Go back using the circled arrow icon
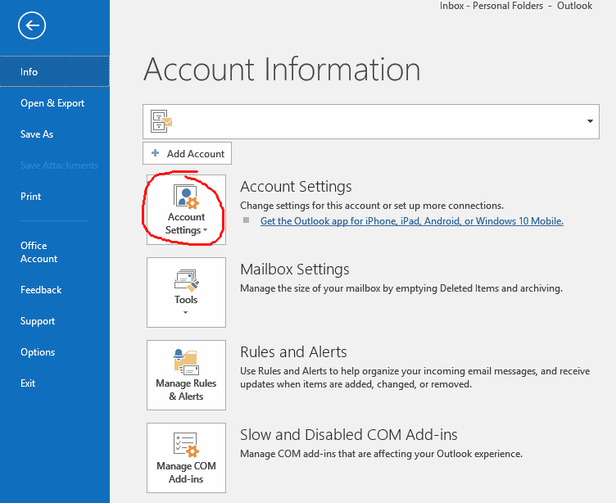Screen dimensions: 616x503 (x=32, y=25)
